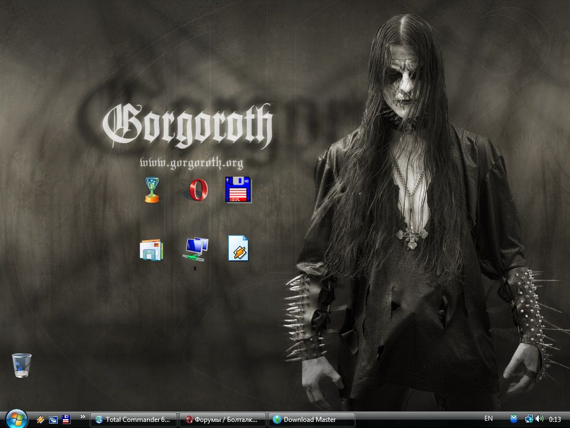Viewport: 570px width, 428px height.
Task: Open the Winamp file desktop icon
Action: click(x=238, y=249)
